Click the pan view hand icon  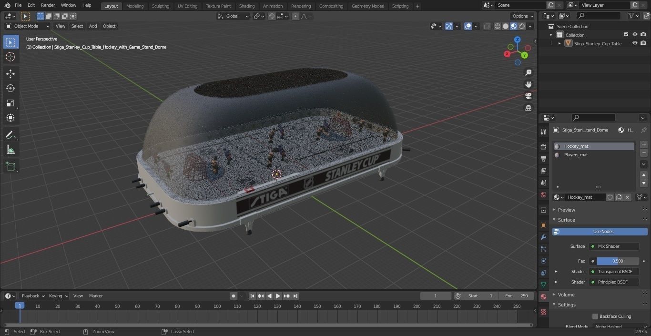pos(528,84)
